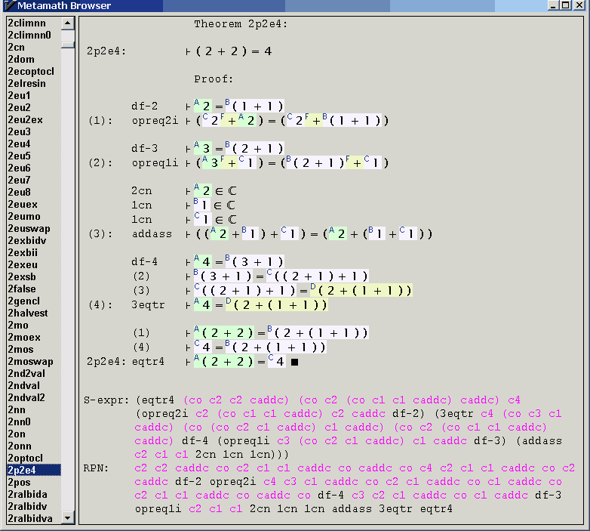Screen dimensions: 590x531
Task: Select 2euex in the theorem list
Action: tap(23, 205)
